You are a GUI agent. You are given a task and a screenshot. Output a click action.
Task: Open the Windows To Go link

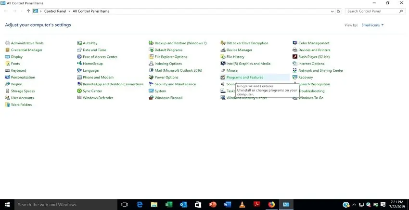[x=311, y=98]
